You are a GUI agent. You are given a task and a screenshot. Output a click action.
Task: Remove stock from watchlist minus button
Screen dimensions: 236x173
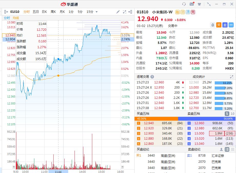(x=231, y=25)
